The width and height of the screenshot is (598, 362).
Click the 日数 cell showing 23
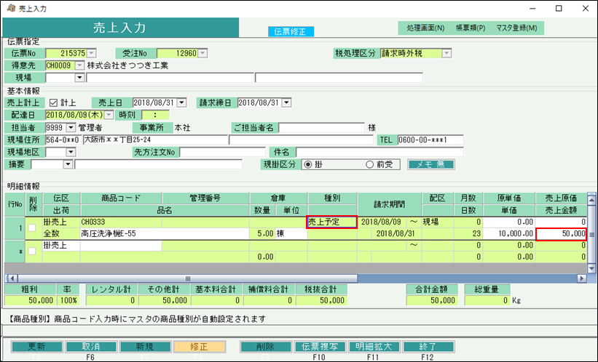(468, 234)
